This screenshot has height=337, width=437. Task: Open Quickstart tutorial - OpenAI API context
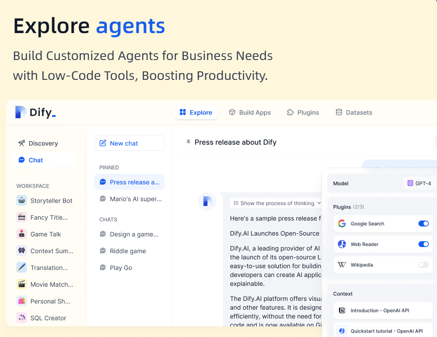(x=383, y=330)
